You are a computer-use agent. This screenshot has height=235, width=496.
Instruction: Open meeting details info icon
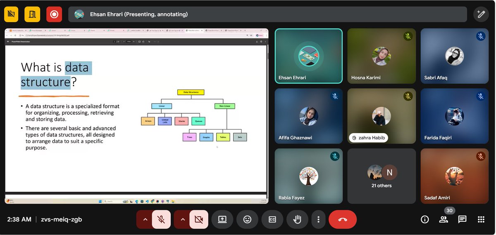[x=425, y=219]
